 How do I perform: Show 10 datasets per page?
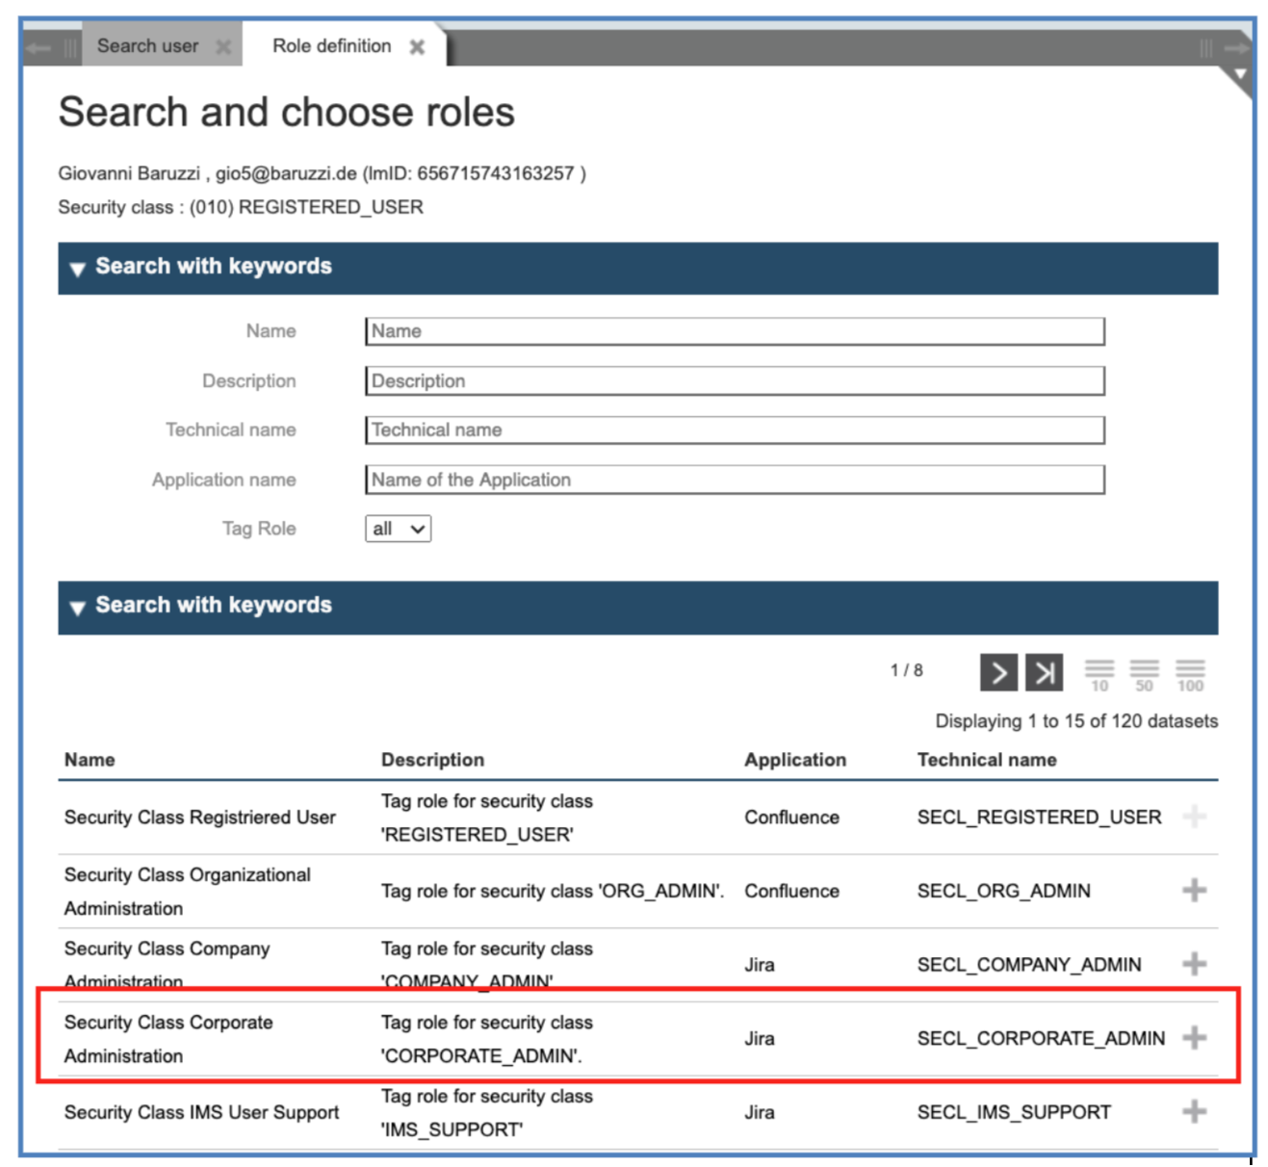point(1099,674)
